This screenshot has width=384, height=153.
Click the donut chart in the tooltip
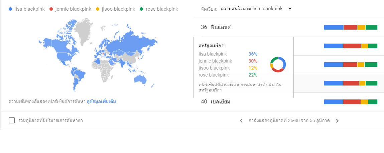(278, 65)
